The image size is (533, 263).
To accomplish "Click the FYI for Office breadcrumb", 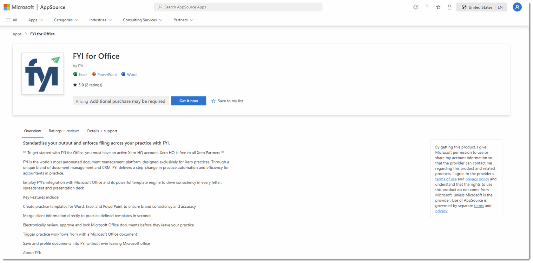I will coord(42,34).
